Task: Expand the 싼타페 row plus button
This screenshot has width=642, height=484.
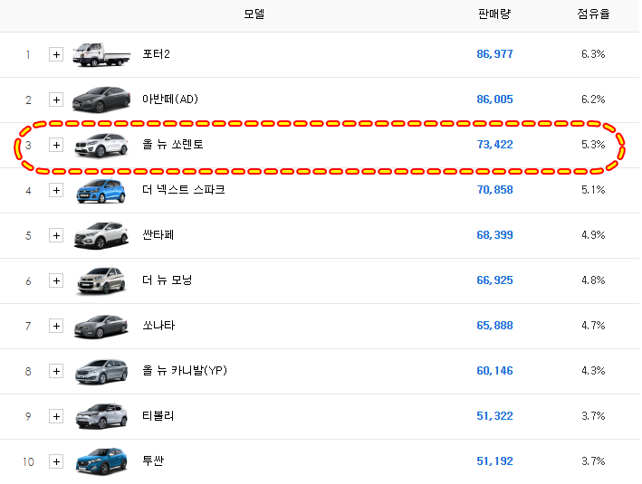Action: click(56, 235)
